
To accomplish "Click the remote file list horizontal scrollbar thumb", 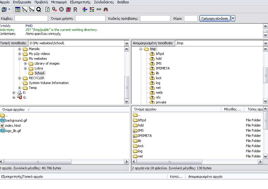I will (169, 162).
